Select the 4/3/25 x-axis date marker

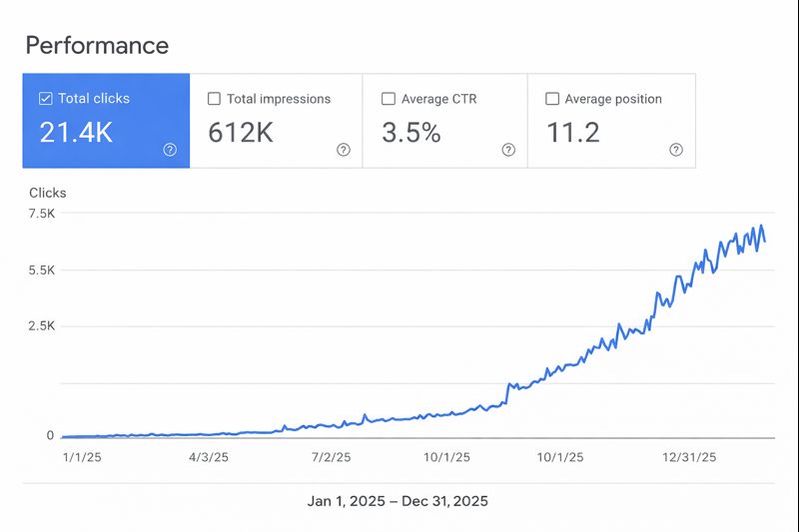pos(209,457)
